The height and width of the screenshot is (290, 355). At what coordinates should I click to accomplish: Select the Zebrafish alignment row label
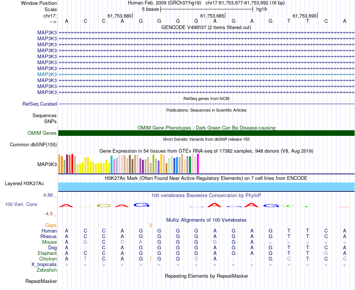[47, 270]
